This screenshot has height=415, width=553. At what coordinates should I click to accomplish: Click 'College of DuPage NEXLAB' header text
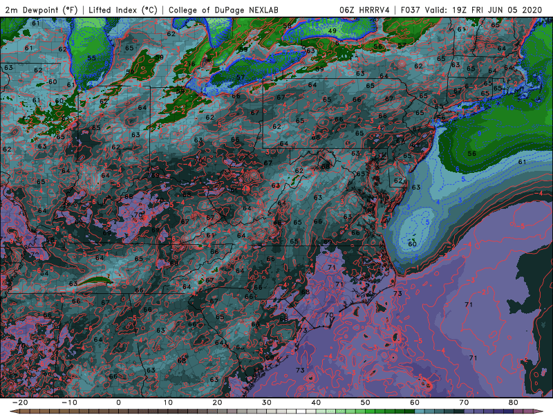point(223,10)
